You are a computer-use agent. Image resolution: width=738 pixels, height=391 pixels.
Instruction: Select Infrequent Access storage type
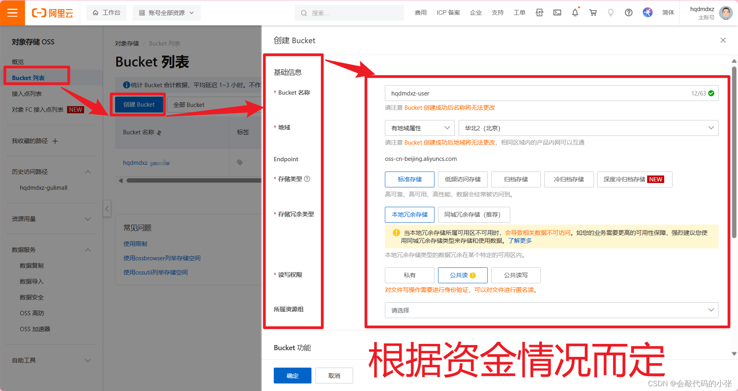(x=463, y=179)
